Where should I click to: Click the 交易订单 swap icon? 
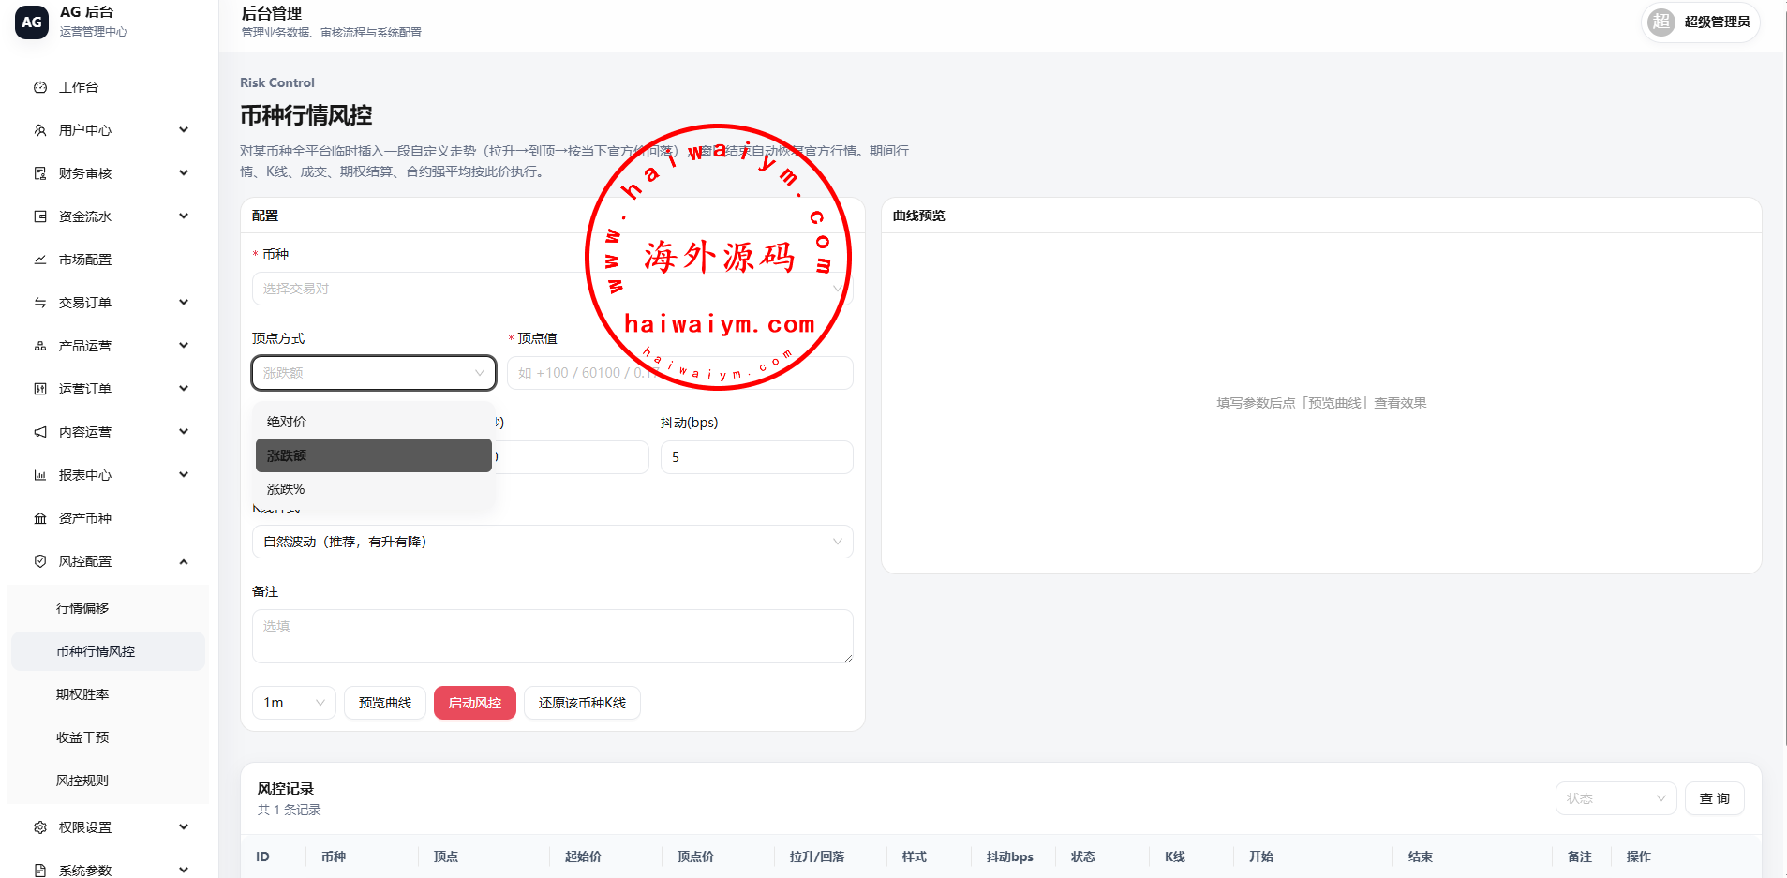40,303
